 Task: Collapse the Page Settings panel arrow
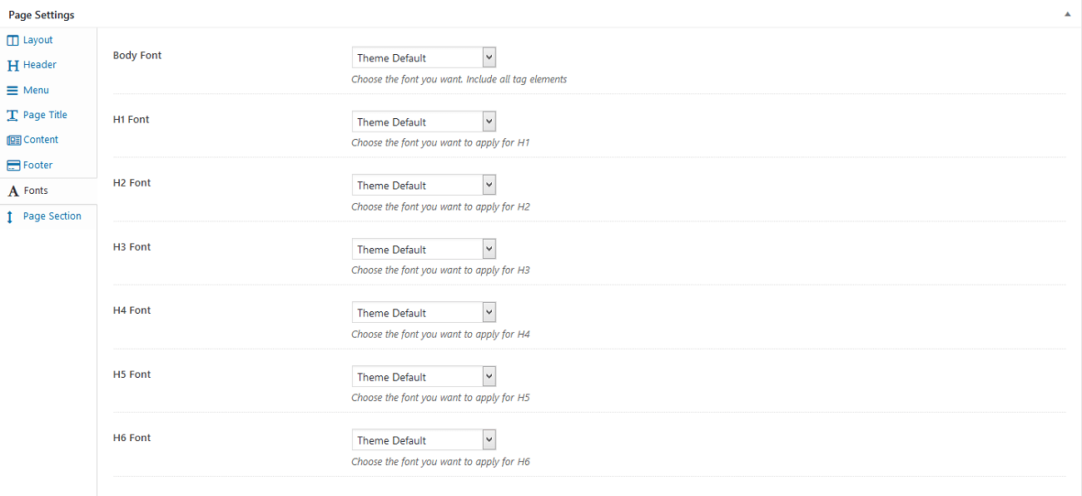(1067, 14)
